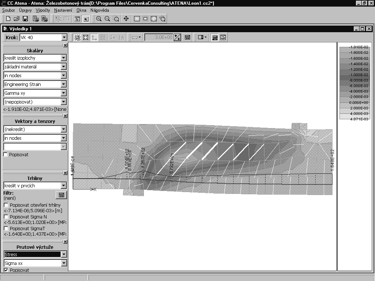Expand the Sigma xx dropdown
Screen dimensions: 375x281
coord(64,263)
